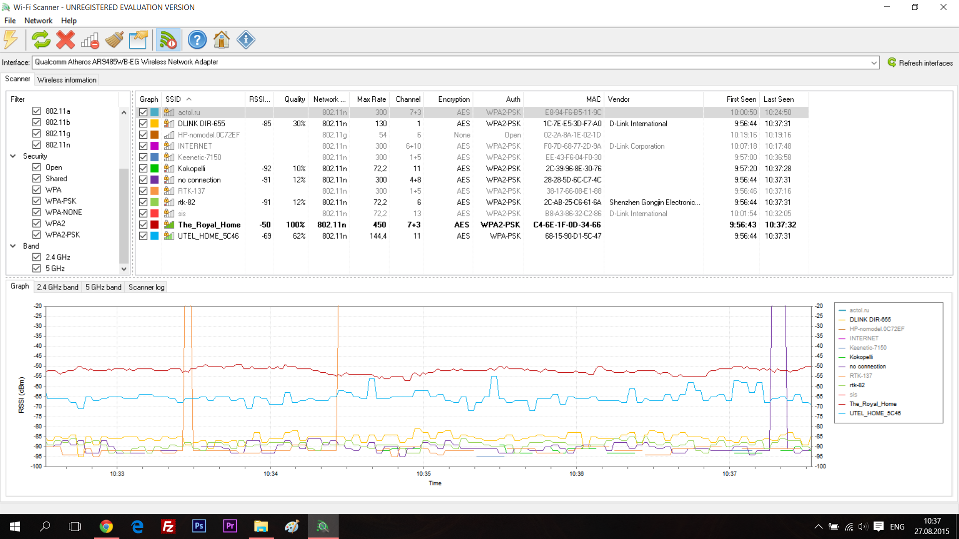959x539 pixels.
Task: Sort by Quality column header
Action: click(291, 99)
